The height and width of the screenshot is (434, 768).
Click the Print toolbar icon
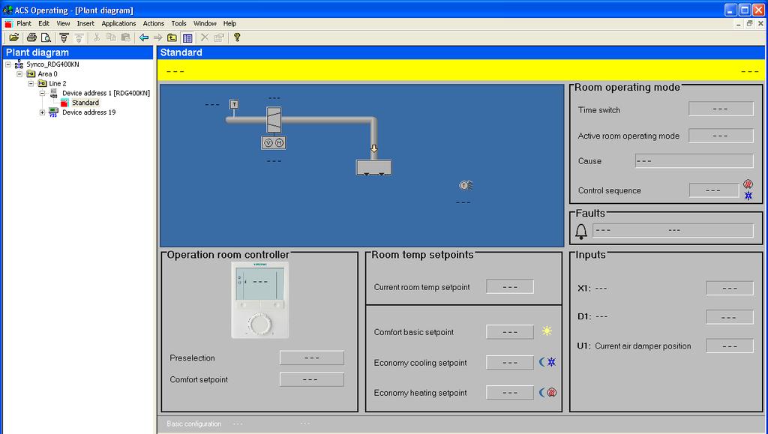[31, 37]
